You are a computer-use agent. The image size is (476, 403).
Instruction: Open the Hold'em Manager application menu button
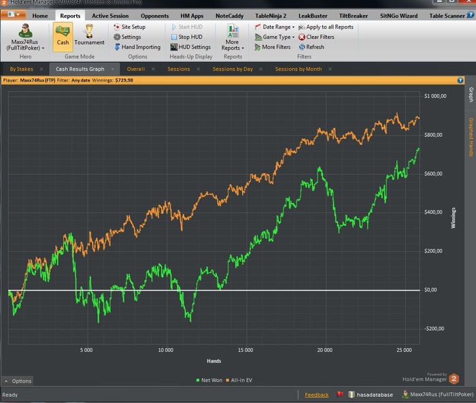[x=14, y=14]
